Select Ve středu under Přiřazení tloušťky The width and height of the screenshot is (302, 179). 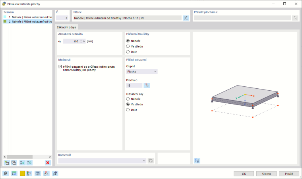pos(128,46)
